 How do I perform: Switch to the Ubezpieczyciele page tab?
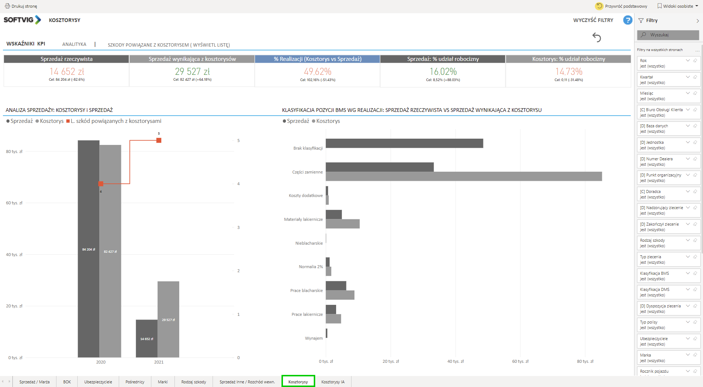pos(98,382)
